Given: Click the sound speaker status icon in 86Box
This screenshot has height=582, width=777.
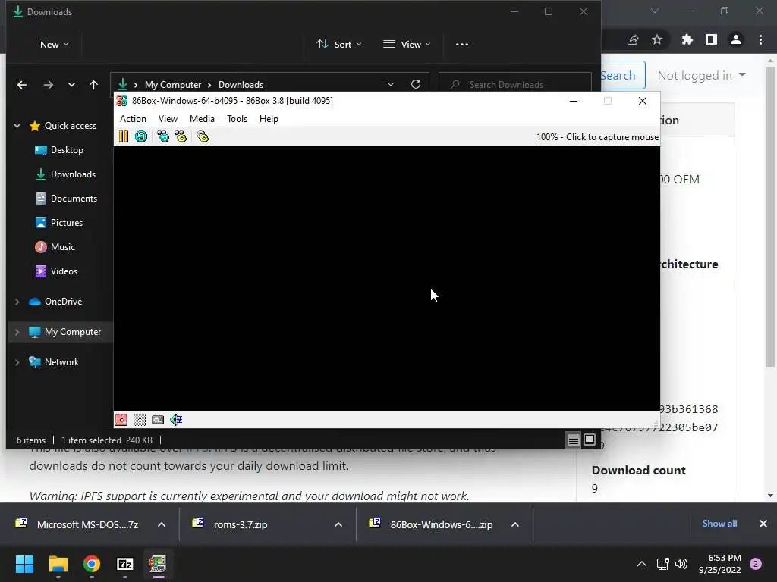Looking at the screenshot, I should 176,420.
